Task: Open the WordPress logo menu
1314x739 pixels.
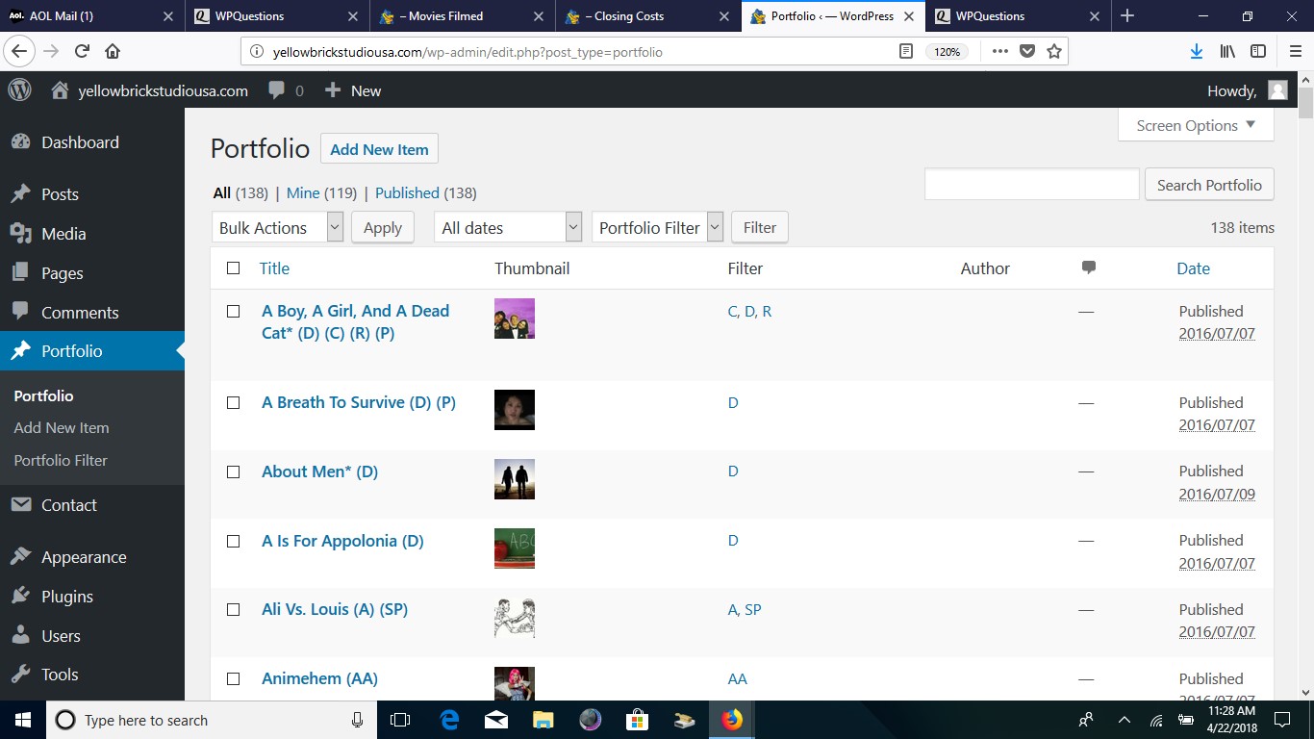Action: (20, 90)
